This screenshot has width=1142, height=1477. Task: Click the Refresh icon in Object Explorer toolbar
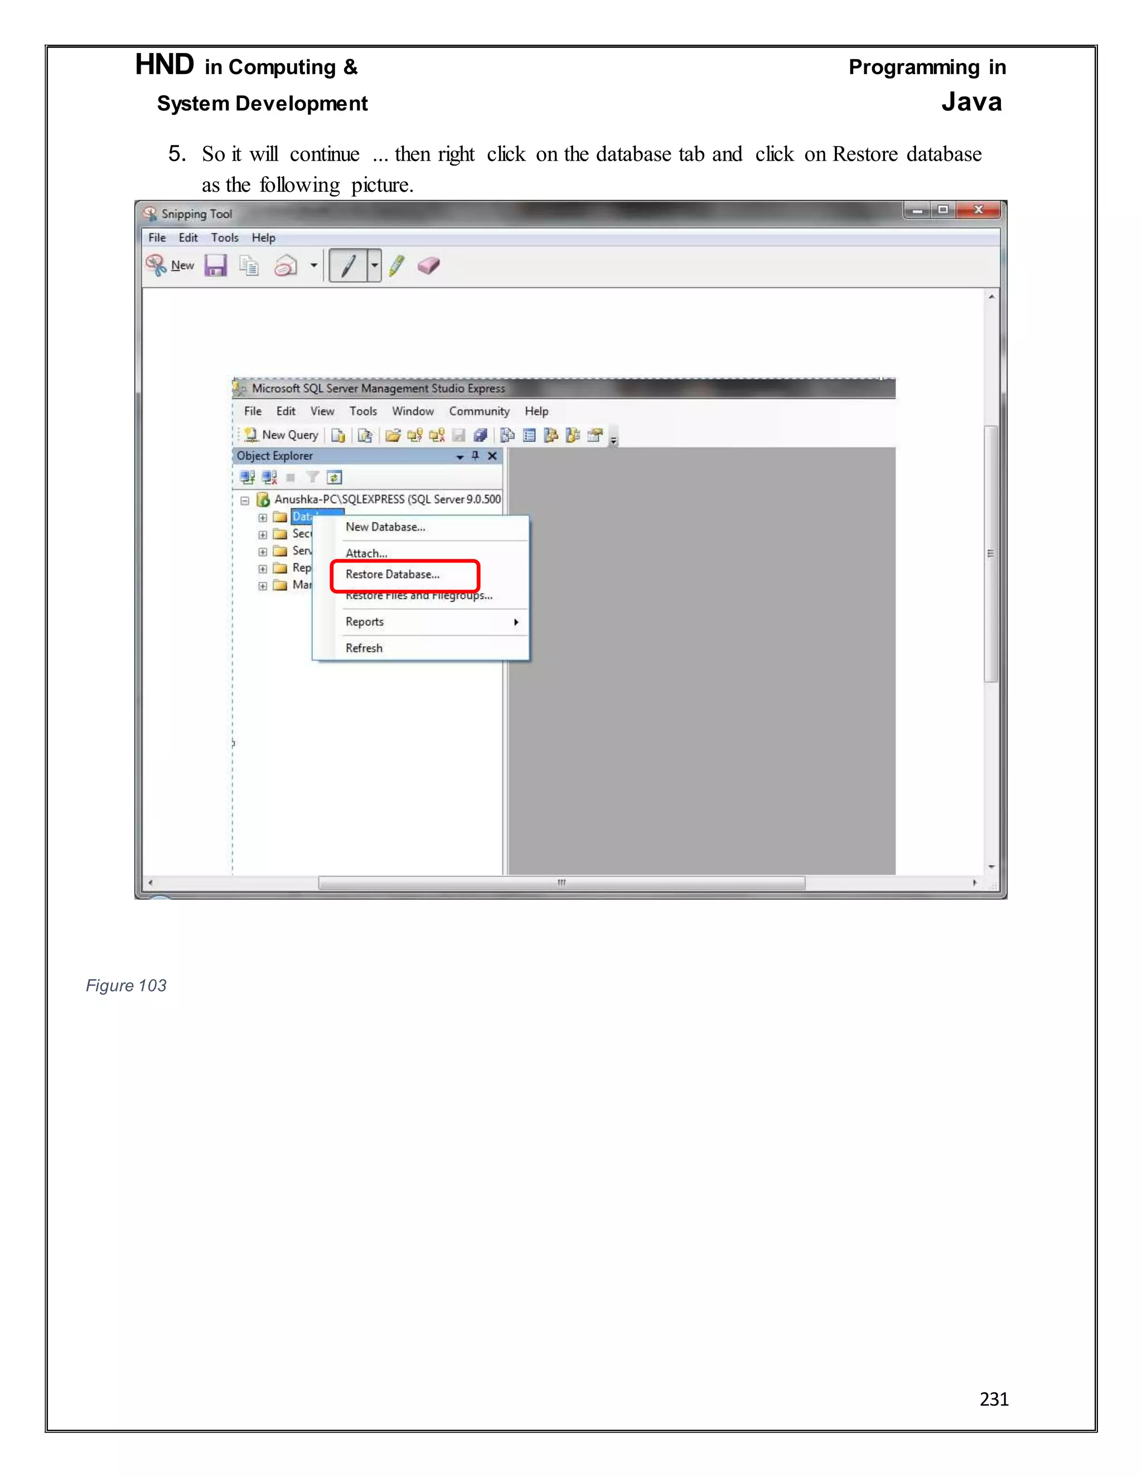click(334, 478)
